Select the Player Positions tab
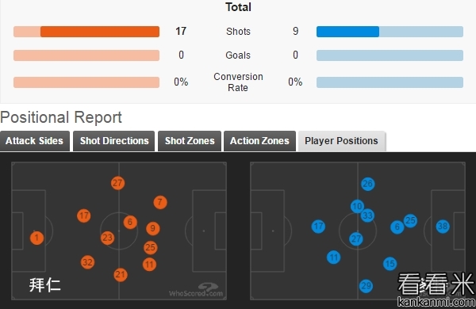The width and height of the screenshot is (476, 309). tap(341, 141)
